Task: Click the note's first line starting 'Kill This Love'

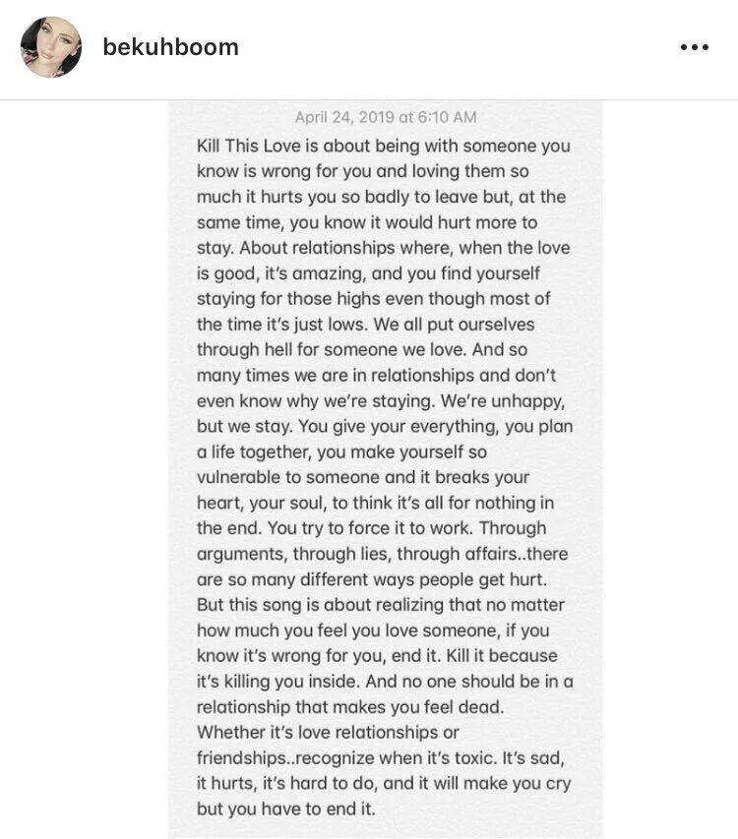Action: coord(383,146)
